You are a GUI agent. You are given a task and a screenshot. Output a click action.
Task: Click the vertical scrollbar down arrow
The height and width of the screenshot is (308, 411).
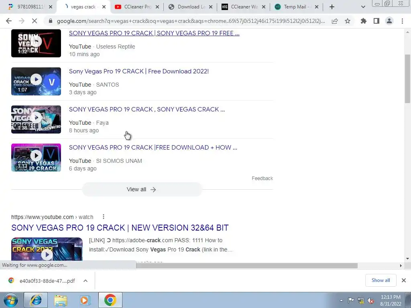tap(407, 259)
